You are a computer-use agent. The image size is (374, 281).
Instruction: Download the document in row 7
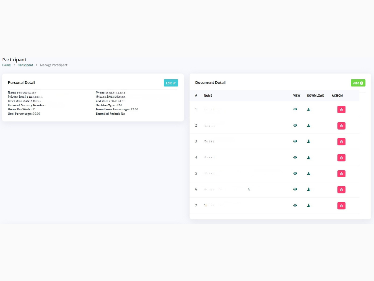click(x=309, y=206)
